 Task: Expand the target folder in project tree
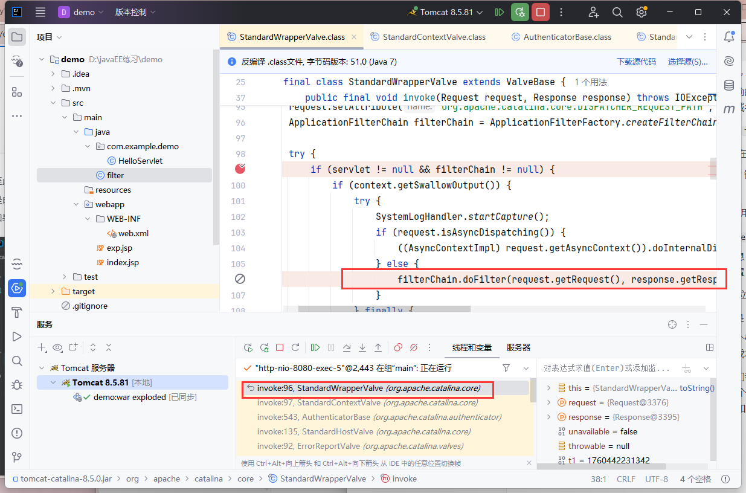pos(53,291)
